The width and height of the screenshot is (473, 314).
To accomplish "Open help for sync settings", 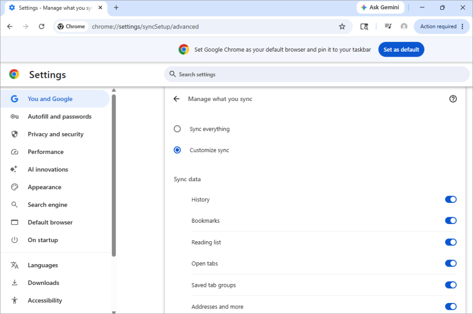I will (453, 99).
